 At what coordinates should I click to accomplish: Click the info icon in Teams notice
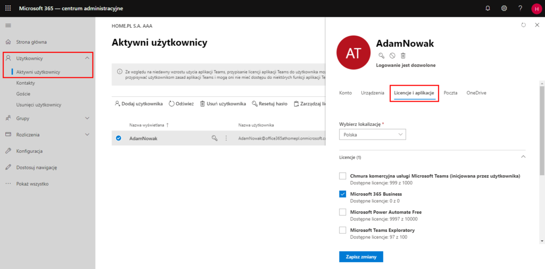tap(119, 72)
